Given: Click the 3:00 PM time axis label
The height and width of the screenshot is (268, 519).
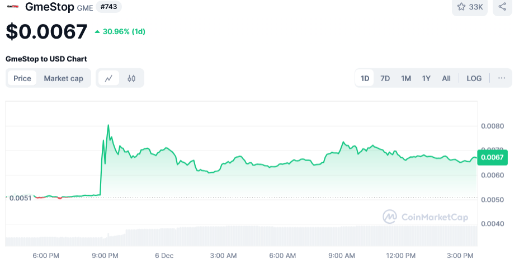Looking at the screenshot, I should click(x=460, y=256).
